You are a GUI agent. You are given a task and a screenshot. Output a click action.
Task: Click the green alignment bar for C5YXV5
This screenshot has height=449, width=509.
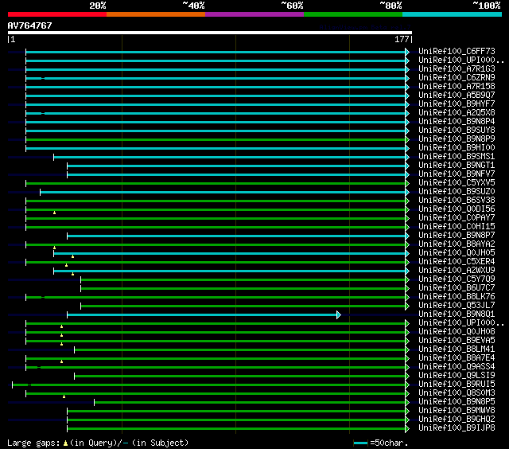coord(216,184)
